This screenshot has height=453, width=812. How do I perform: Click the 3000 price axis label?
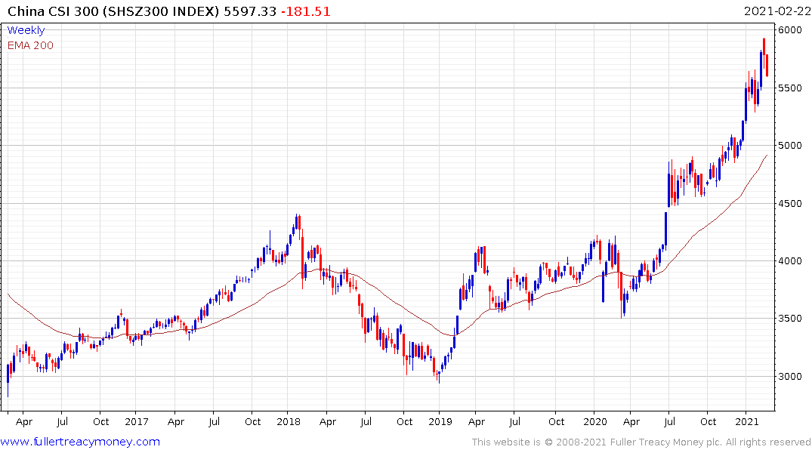[x=790, y=377]
